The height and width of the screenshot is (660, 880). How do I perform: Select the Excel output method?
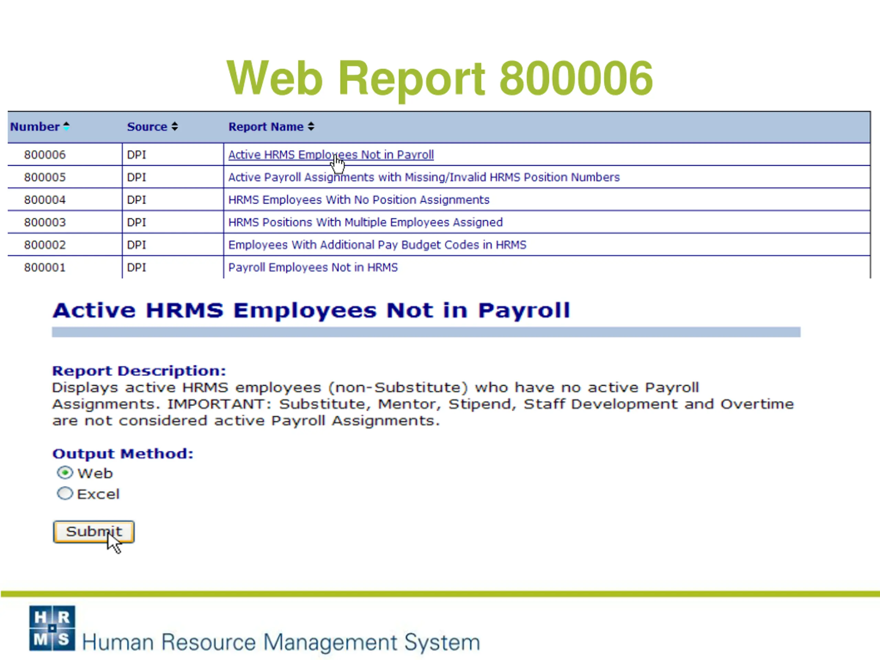point(65,493)
